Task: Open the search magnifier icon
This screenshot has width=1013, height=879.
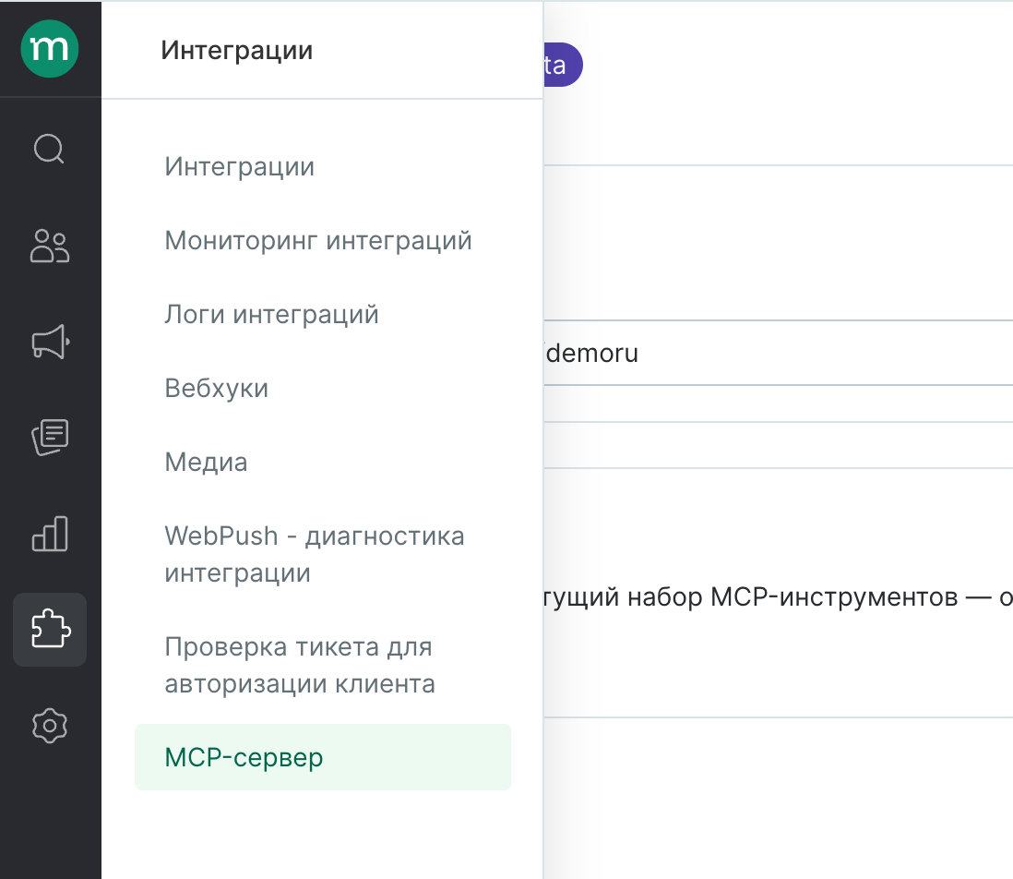Action: 50,149
